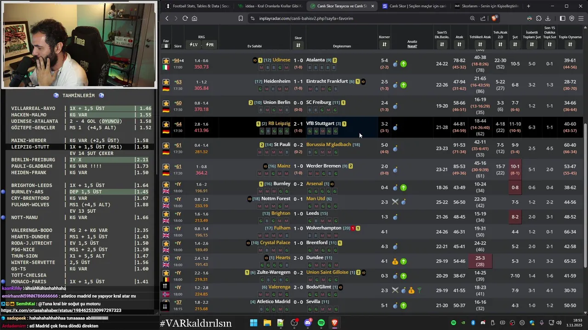Viewport: 588px width, 330px height.
Task: Reload the page in browser
Action: (x=185, y=18)
